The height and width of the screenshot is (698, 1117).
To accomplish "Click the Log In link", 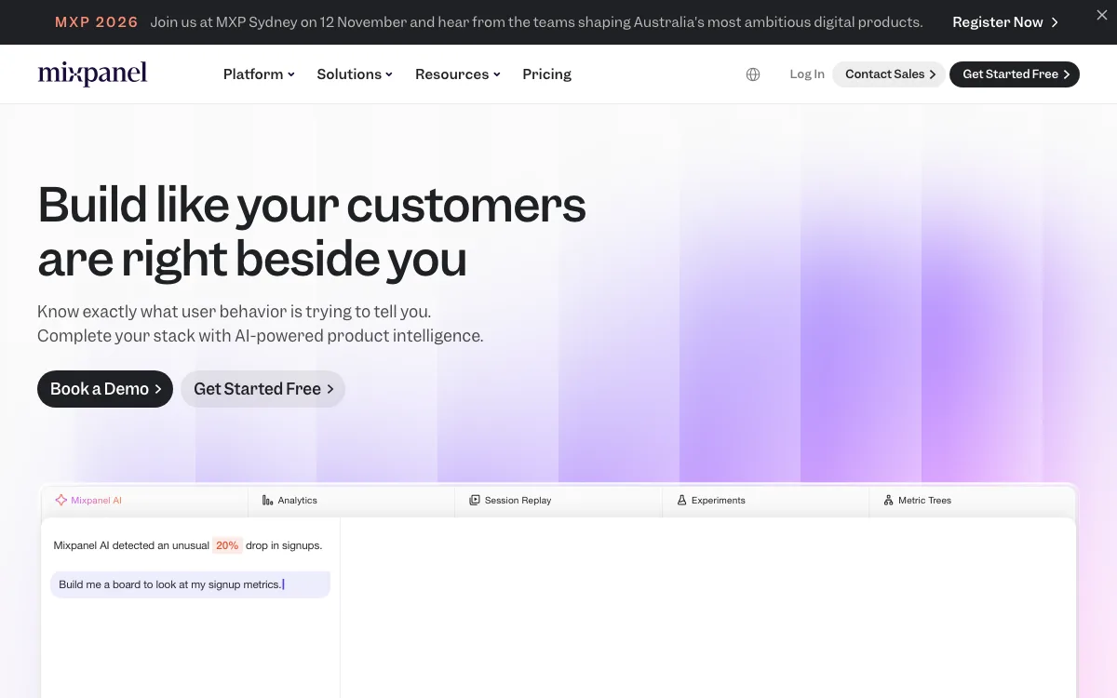I will point(807,74).
